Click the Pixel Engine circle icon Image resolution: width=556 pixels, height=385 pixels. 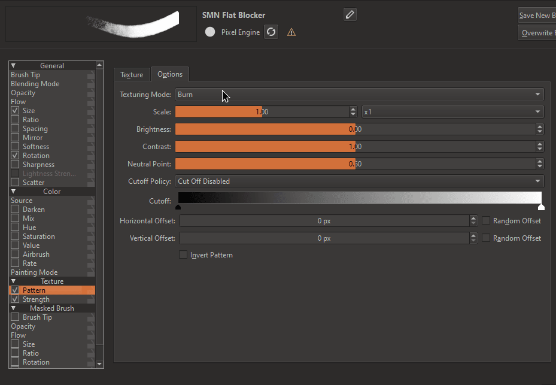(x=210, y=32)
